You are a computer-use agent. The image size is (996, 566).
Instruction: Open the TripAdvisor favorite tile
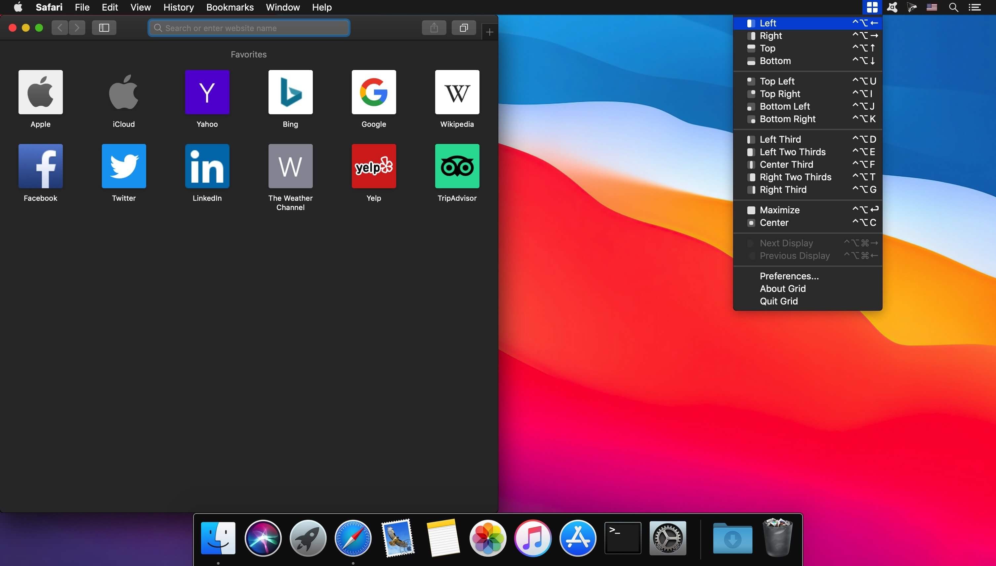tap(457, 166)
